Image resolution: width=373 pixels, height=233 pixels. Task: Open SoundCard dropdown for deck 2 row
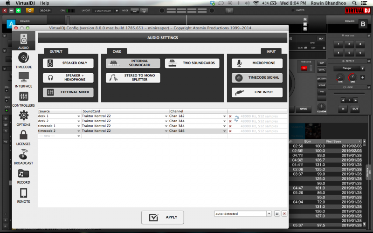pyautogui.click(x=166, y=121)
